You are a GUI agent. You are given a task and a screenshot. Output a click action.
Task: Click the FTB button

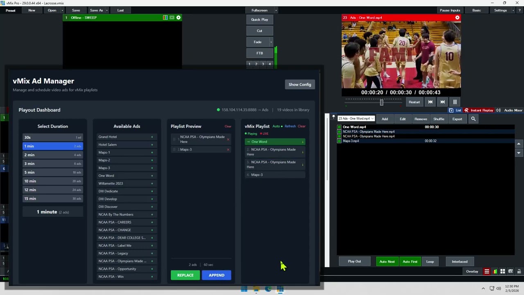[x=260, y=53]
